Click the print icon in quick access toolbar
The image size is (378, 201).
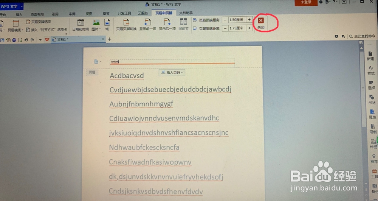click(14, 40)
